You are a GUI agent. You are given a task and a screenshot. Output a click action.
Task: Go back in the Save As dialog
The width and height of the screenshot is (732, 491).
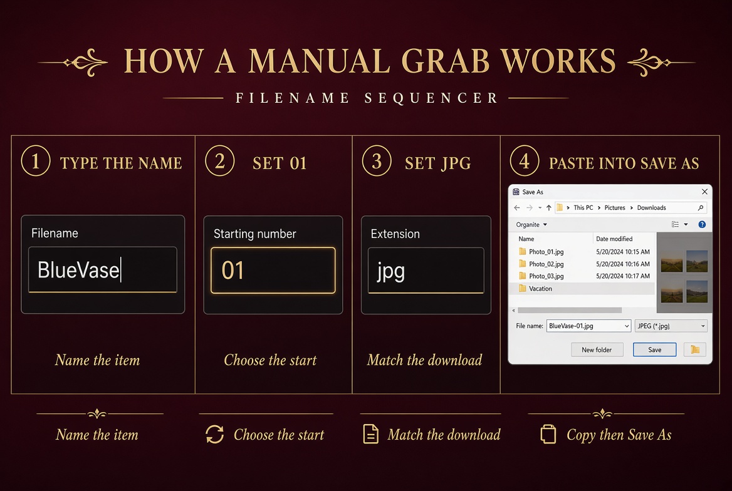(x=517, y=208)
